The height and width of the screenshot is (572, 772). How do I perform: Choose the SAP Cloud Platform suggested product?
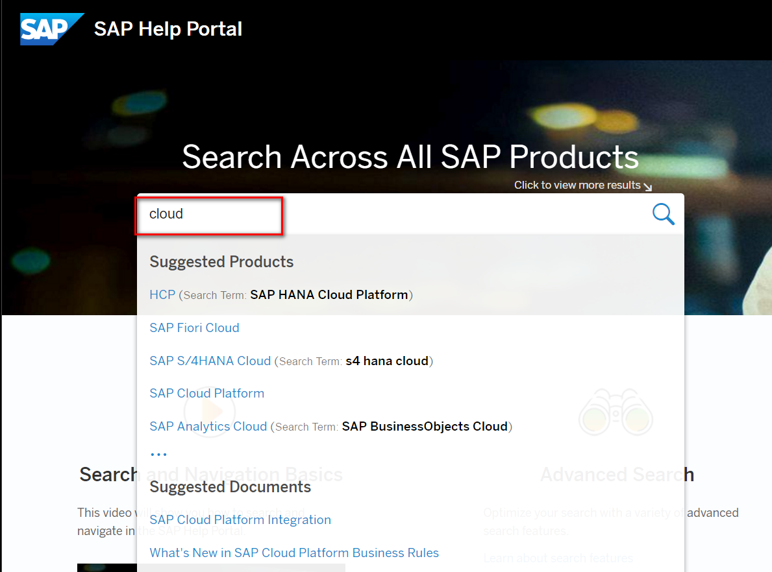coord(206,394)
